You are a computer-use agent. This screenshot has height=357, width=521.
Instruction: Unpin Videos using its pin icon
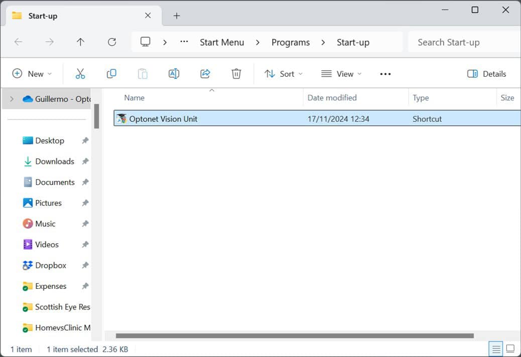85,245
